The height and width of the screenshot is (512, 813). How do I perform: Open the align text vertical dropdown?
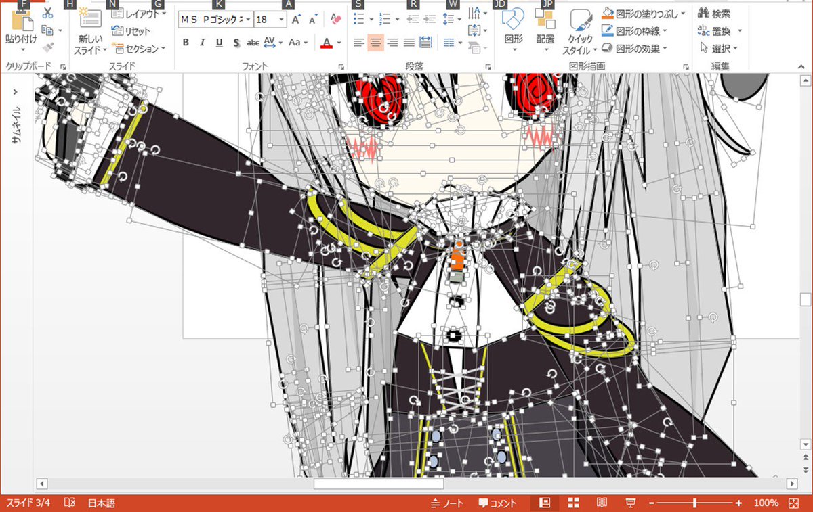pos(478,30)
